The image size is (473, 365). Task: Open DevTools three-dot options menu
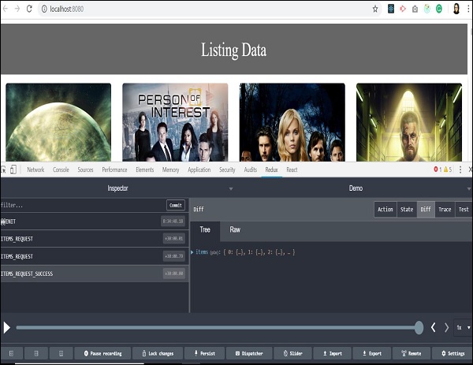(460, 169)
